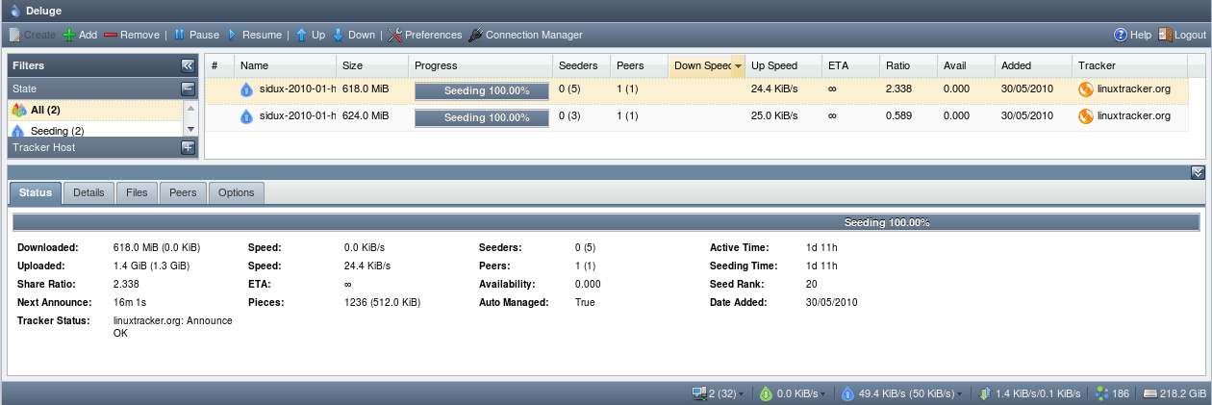
Task: Select the Seeding (2) filter
Action: (x=57, y=131)
